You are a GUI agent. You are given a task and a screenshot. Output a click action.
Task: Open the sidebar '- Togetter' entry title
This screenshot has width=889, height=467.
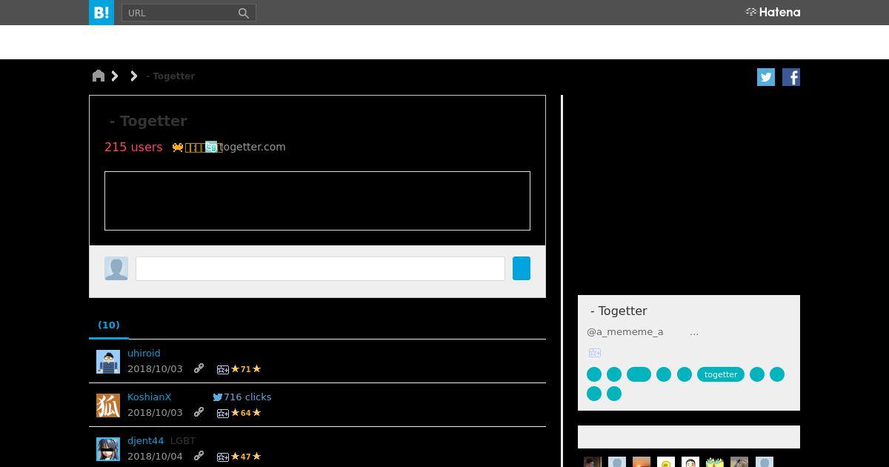(x=619, y=311)
